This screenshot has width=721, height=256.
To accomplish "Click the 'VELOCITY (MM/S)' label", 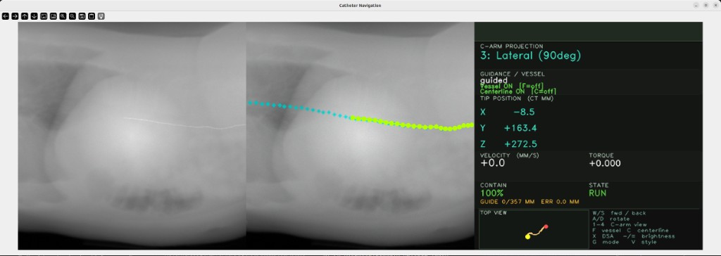I will click(x=510, y=155).
